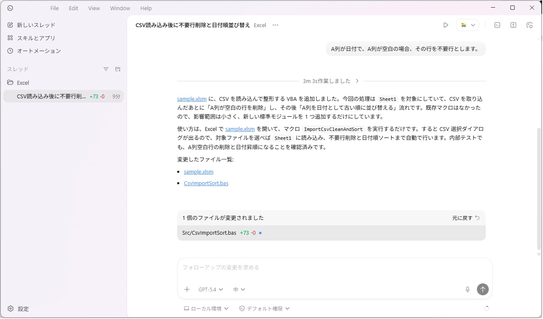Open the Window menu
Viewport: 543px width, 319px height.
point(120,8)
